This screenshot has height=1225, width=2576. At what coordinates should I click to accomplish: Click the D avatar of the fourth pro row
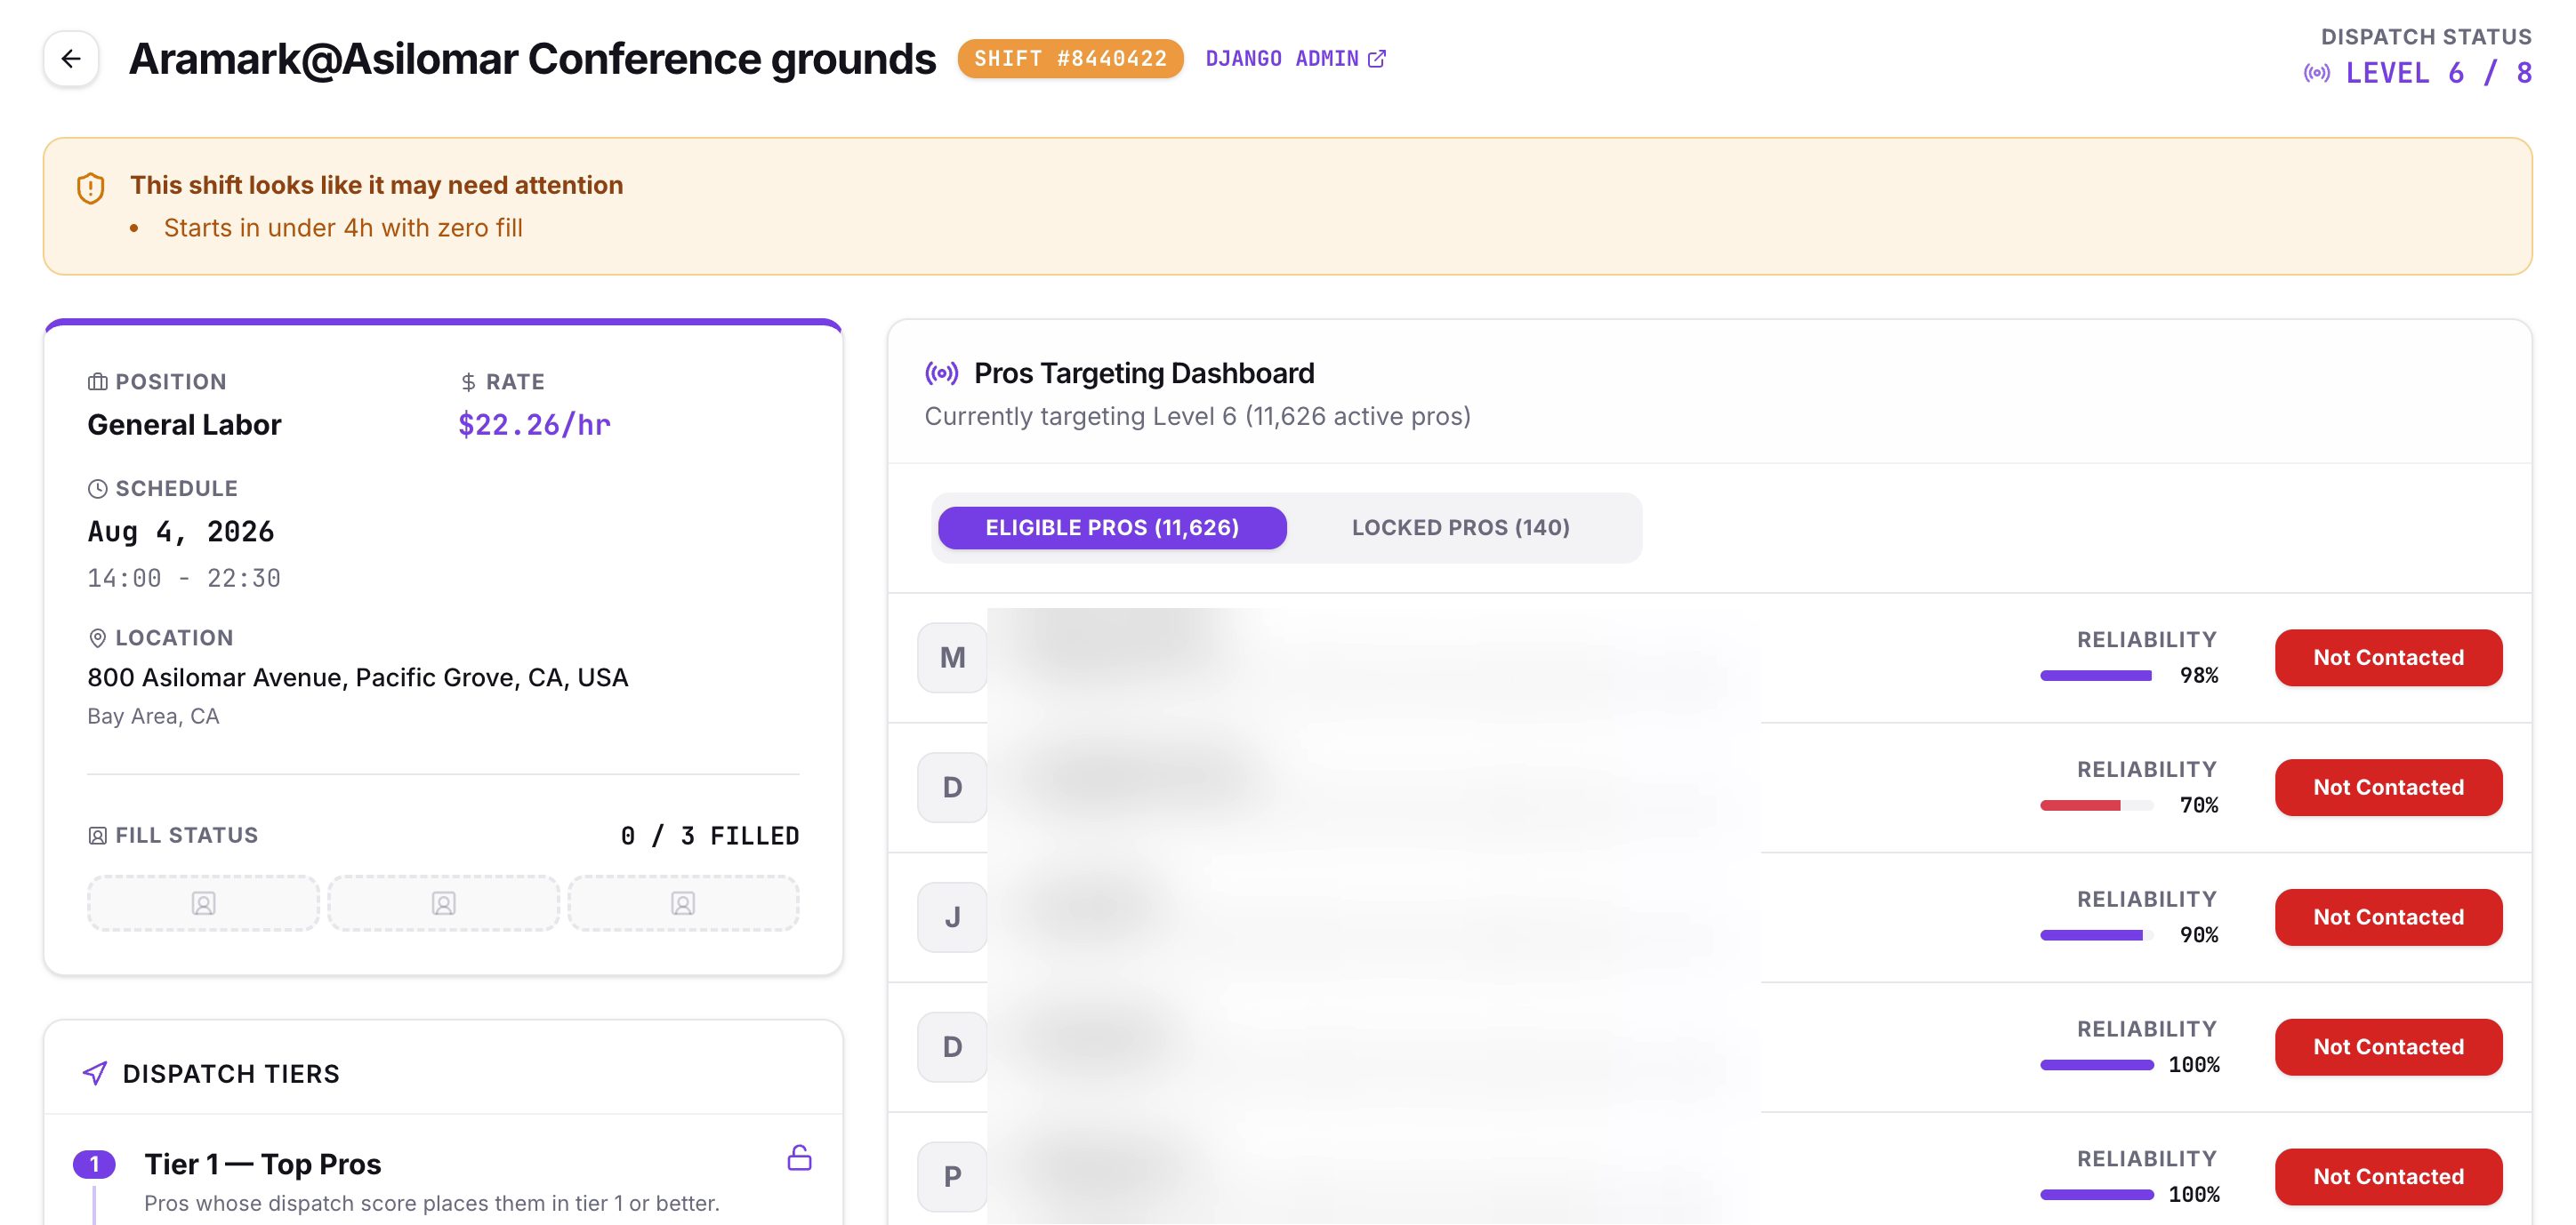952,1047
